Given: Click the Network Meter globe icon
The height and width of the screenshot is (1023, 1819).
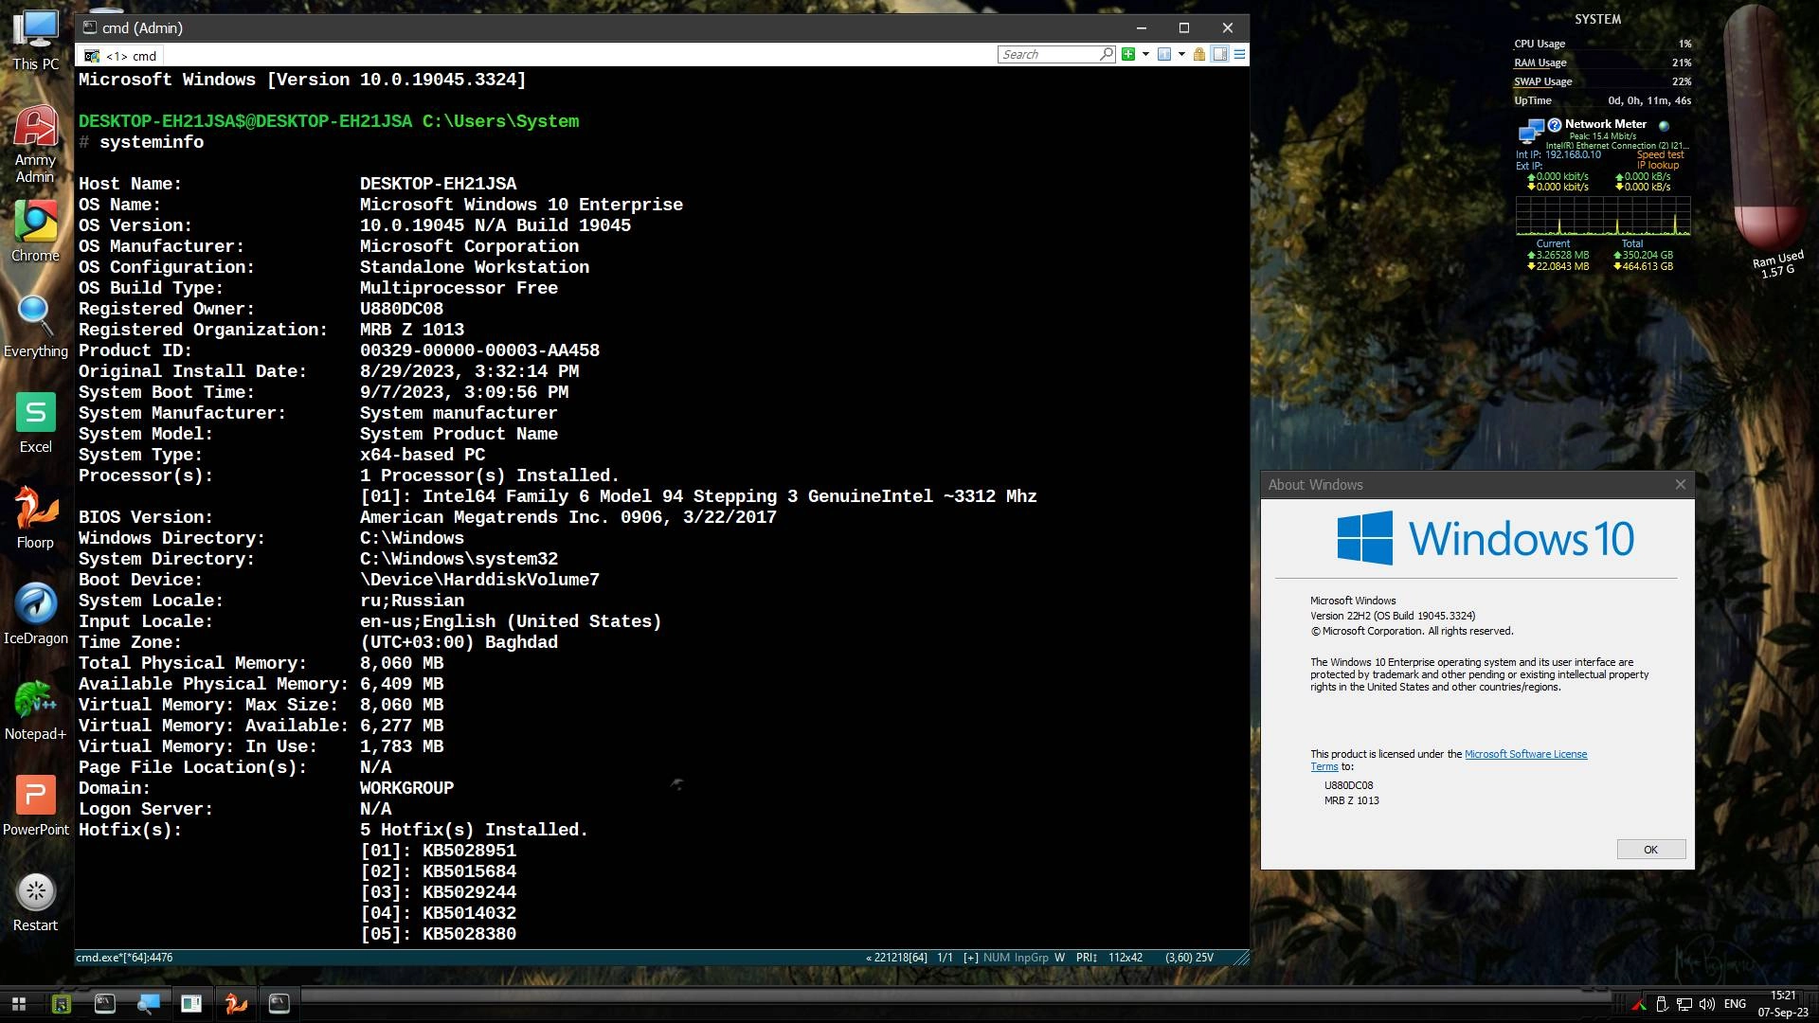Looking at the screenshot, I should coord(1664,125).
